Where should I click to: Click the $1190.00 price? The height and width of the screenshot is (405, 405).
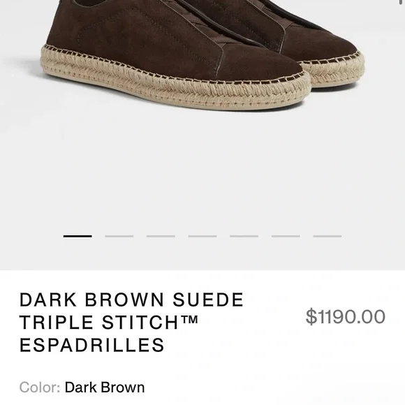click(346, 316)
